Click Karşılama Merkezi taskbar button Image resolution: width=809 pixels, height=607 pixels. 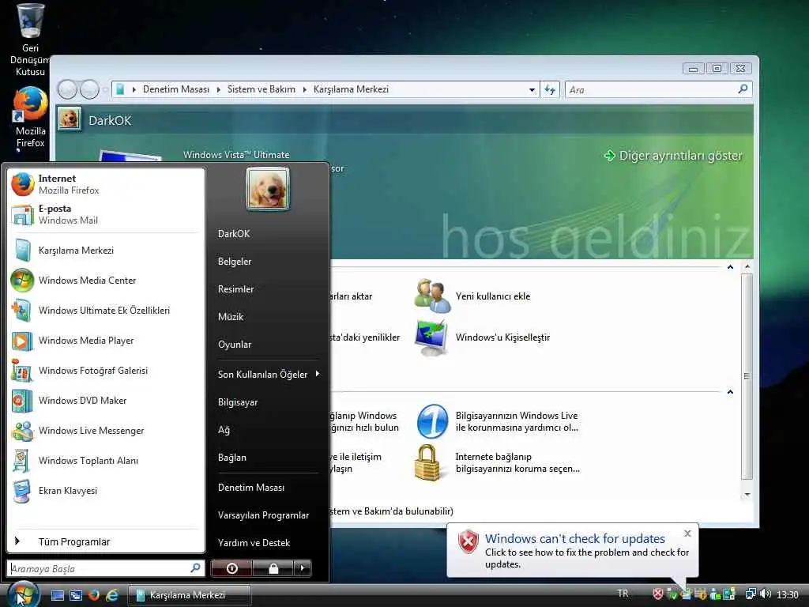(190, 595)
